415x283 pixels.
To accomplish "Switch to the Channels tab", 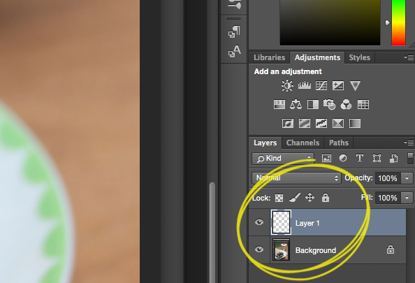I will 303,143.
